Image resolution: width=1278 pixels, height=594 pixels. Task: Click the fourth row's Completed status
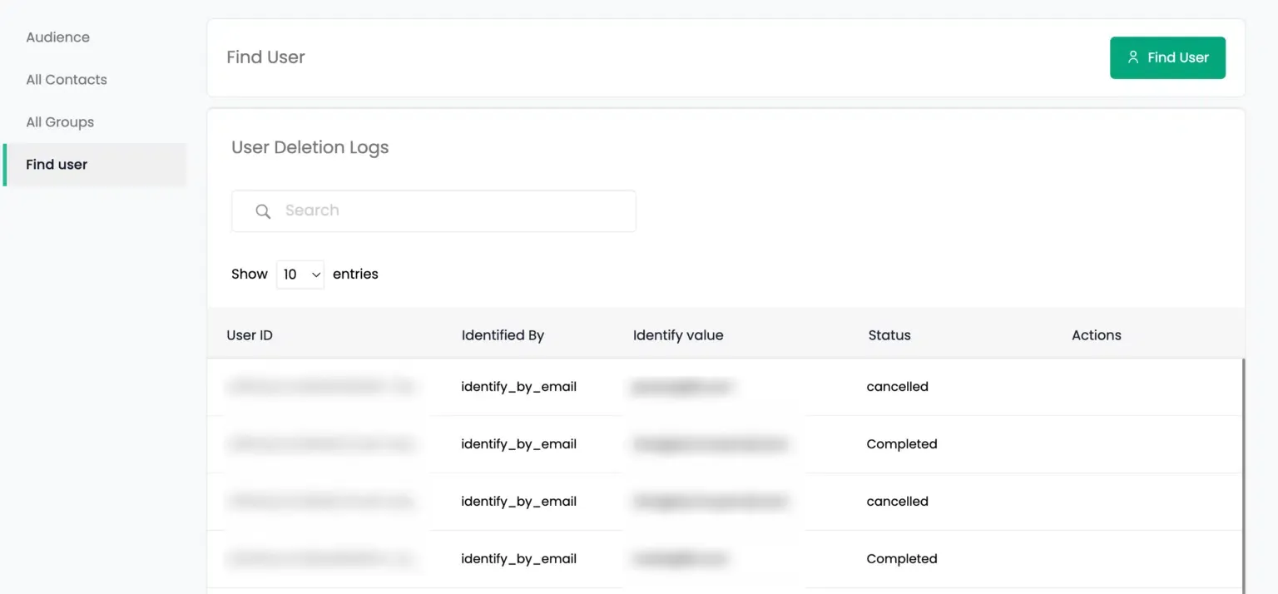(x=902, y=559)
